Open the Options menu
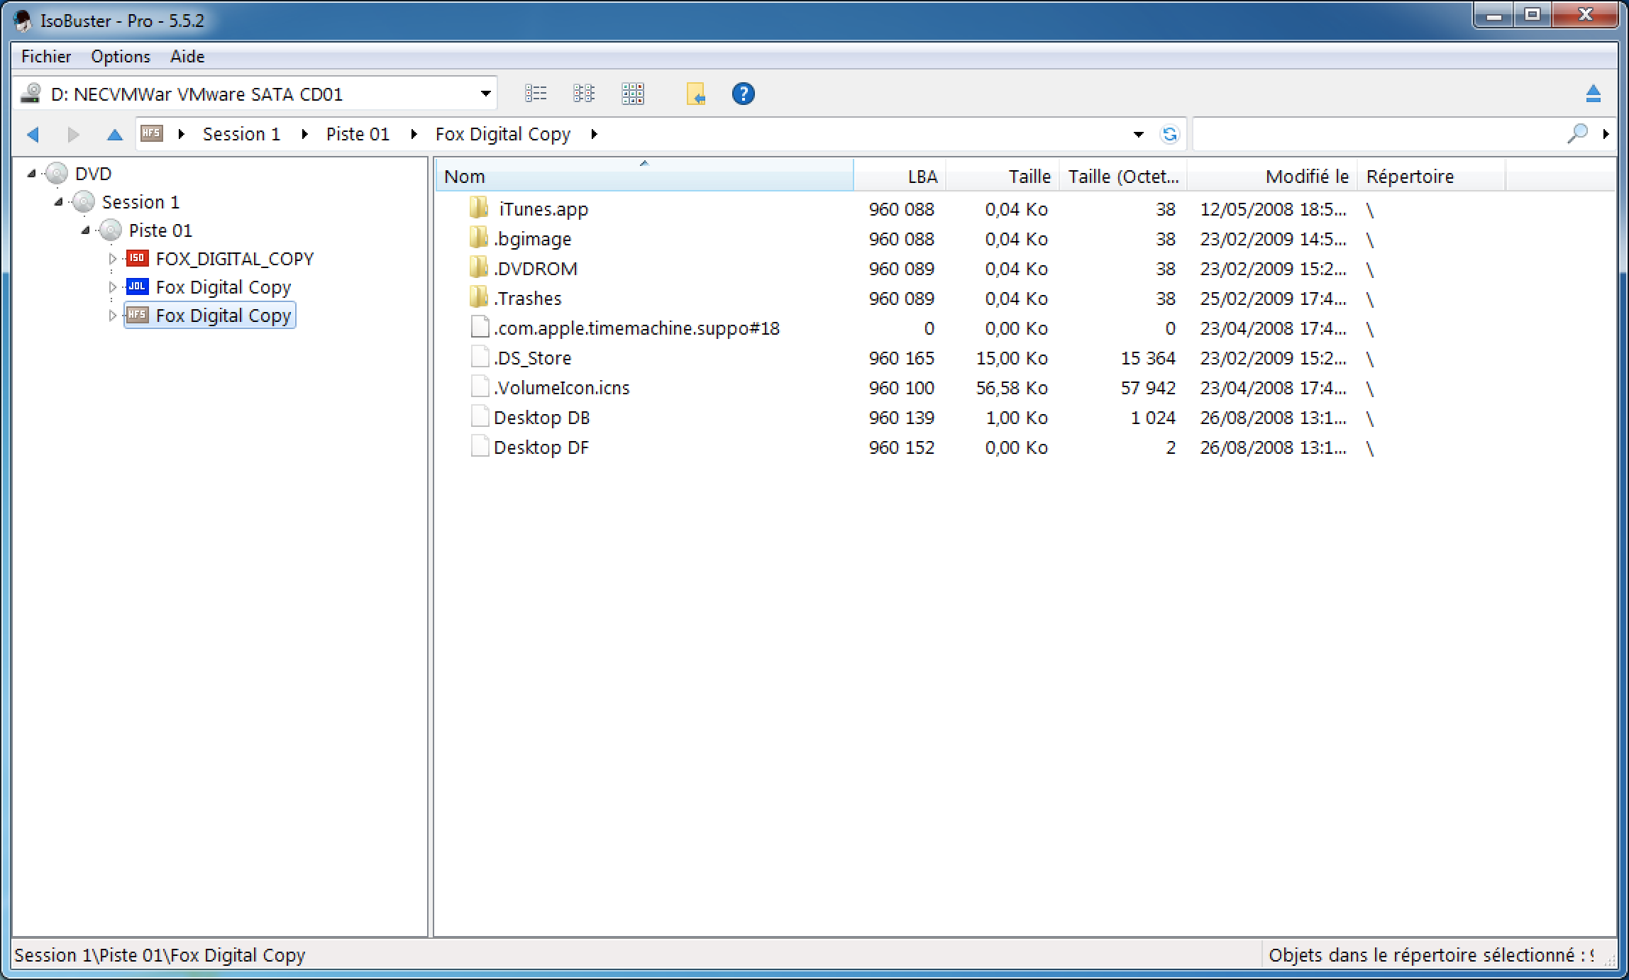Screen dimensions: 1629x980 121,56
